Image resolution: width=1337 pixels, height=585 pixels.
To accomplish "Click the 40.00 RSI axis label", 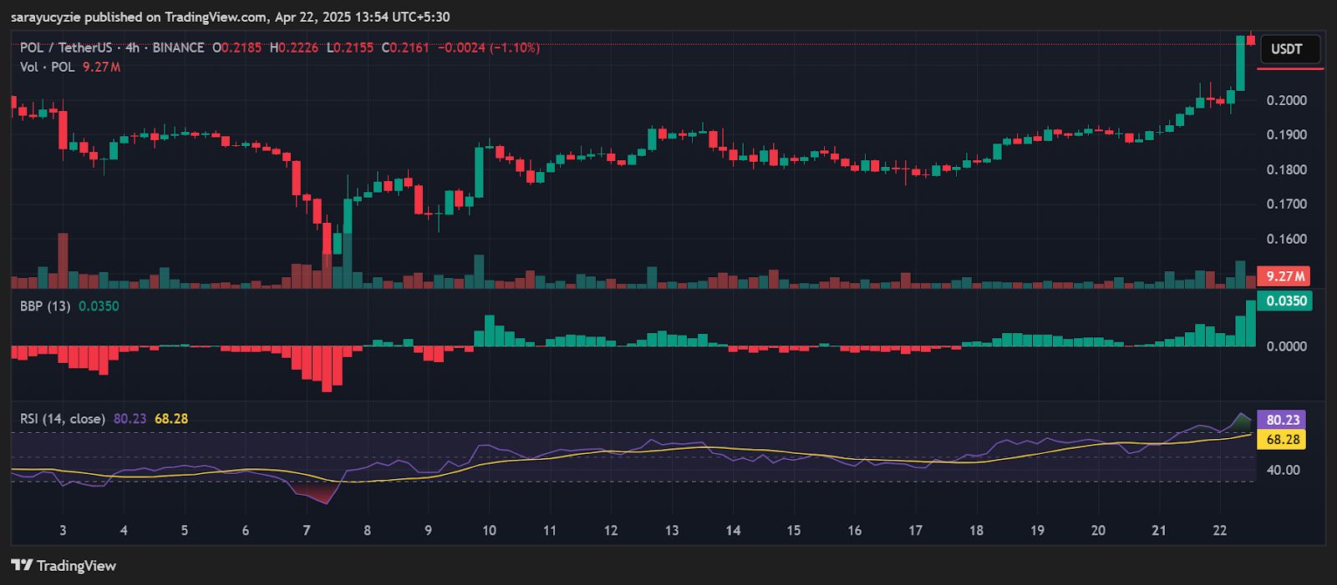I will click(1284, 471).
